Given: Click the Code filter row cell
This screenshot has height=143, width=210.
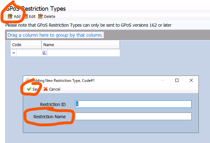Looking at the screenshot, I should tap(29, 53).
